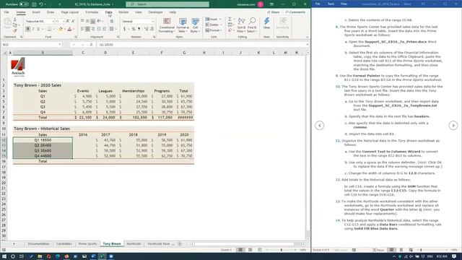Open the font name dropdown
The image size is (462, 260).
coord(53,22)
